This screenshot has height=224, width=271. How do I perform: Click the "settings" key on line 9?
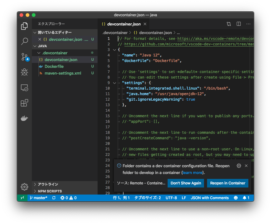point(133,83)
